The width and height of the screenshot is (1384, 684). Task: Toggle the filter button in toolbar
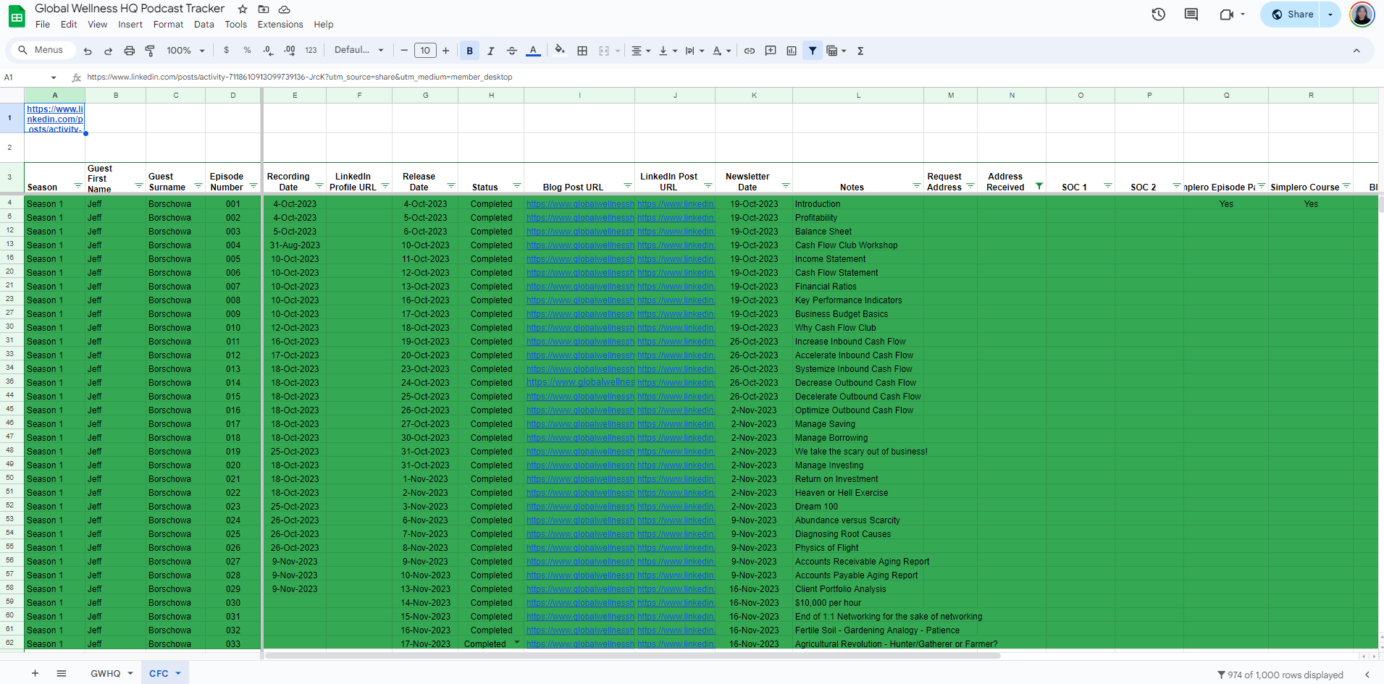813,51
